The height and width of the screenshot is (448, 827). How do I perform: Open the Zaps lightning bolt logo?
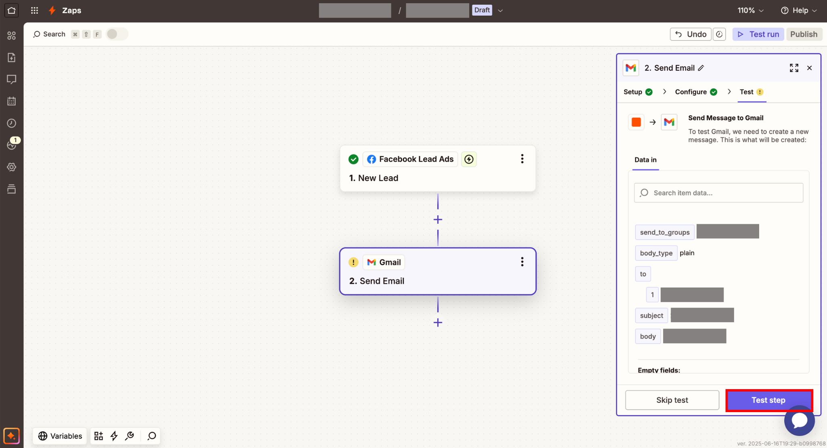click(52, 10)
